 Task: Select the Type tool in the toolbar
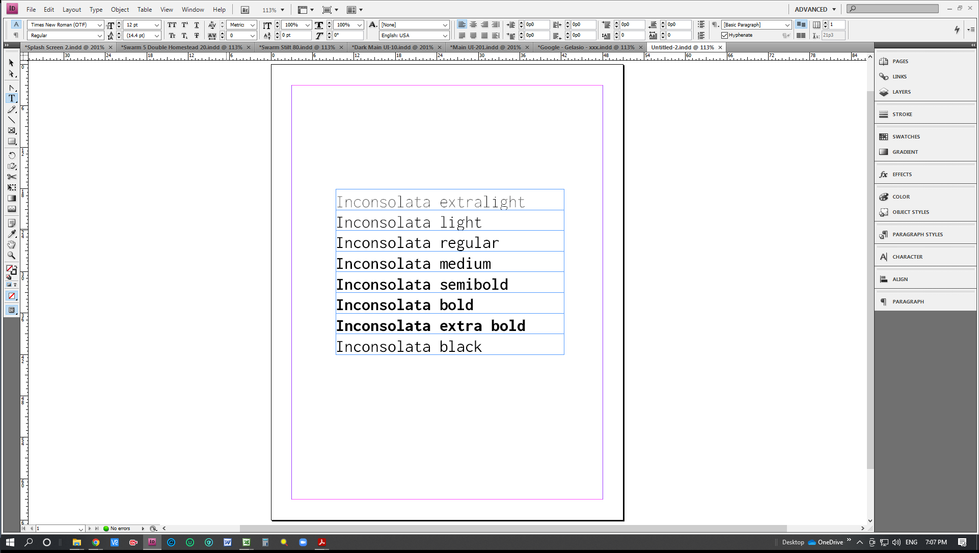tap(11, 98)
